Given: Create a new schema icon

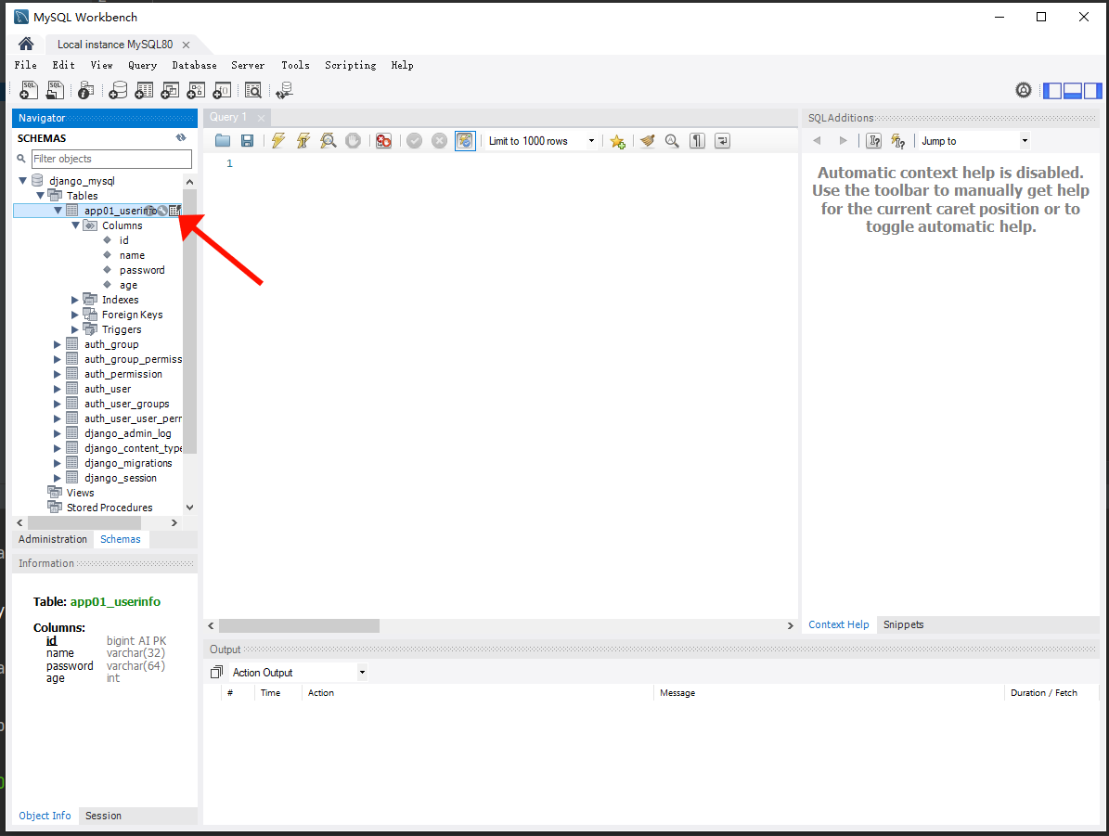Looking at the screenshot, I should coord(118,90).
